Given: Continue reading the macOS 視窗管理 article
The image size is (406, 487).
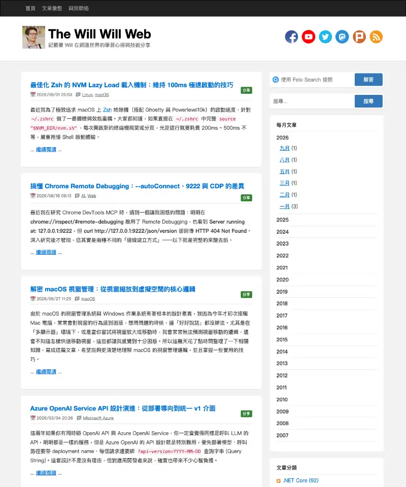Looking at the screenshot, I should [x=46, y=371].
